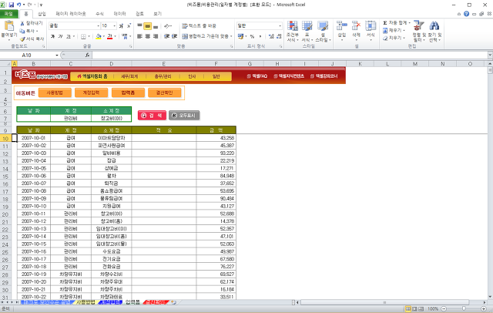Toggle top vertical alignment

click(x=139, y=25)
